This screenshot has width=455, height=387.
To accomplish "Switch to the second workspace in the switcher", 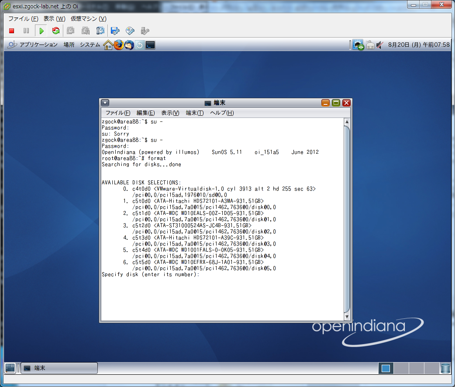I will 401,368.
